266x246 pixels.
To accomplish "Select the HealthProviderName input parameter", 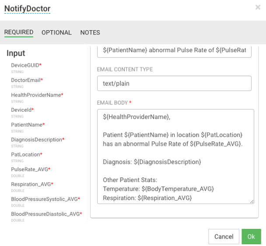I will (x=35, y=95).
